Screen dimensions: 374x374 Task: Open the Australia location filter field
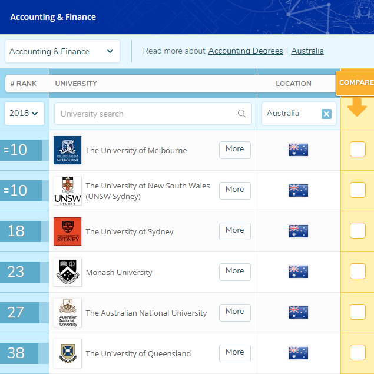tap(299, 114)
